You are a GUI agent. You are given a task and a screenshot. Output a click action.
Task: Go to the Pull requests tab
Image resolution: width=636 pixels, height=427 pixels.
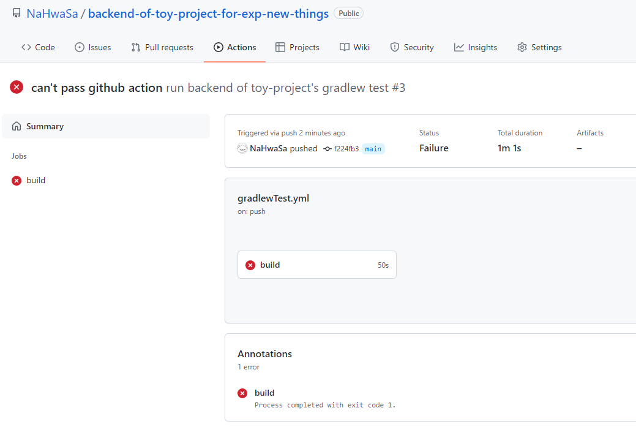tap(162, 47)
